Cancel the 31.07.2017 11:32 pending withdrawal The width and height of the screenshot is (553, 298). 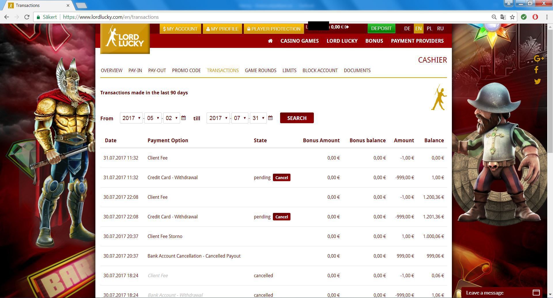[282, 177]
